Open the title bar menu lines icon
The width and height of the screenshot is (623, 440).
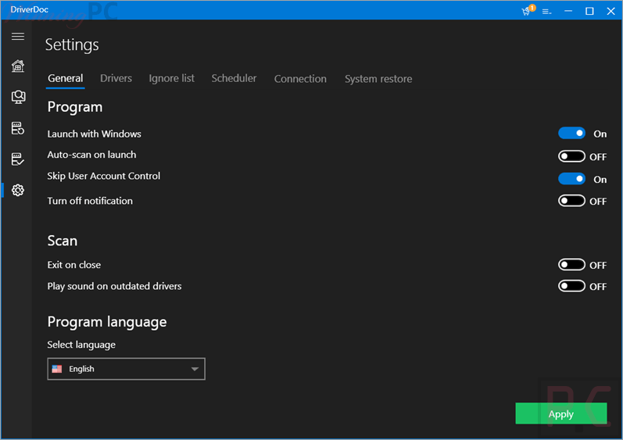click(547, 12)
